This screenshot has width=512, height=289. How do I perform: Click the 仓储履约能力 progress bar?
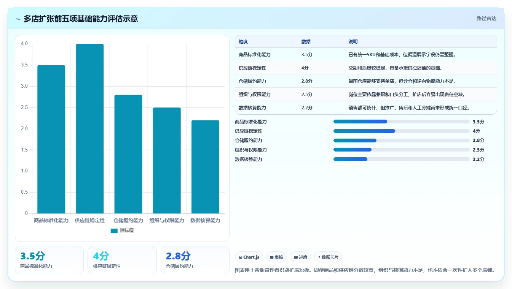pyautogui.click(x=401, y=141)
